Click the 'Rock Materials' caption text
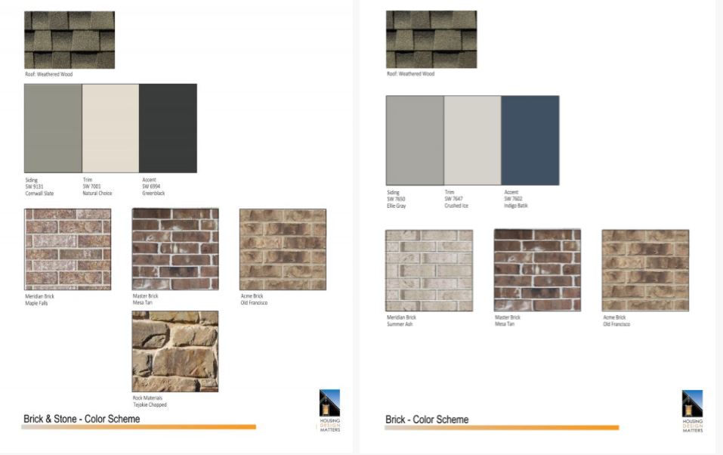Screen dimensions: 723x455 (x=147, y=398)
